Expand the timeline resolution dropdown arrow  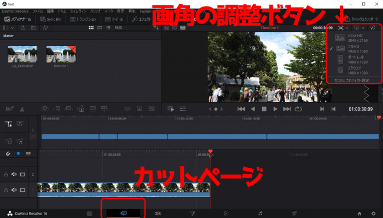[347, 28]
